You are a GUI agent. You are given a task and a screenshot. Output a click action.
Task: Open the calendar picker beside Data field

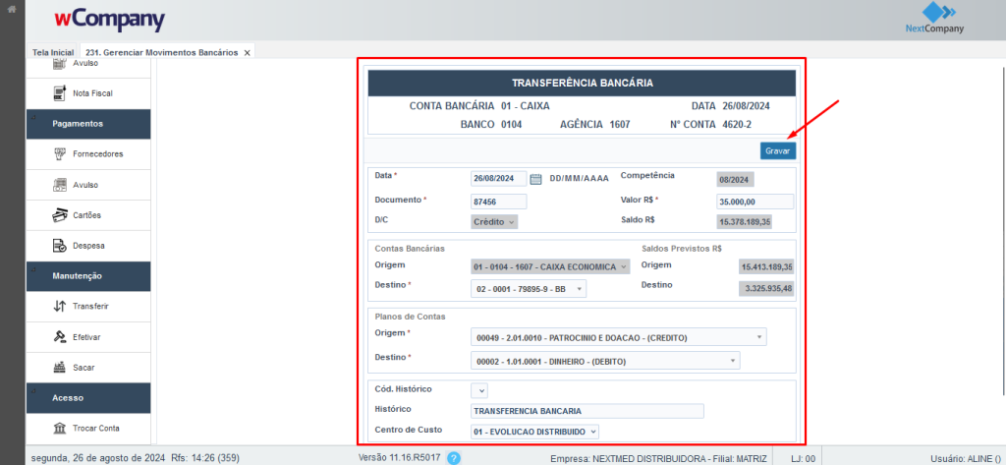coord(536,179)
